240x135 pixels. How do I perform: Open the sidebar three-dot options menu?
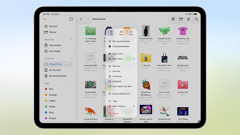pyautogui.click(x=45, y=19)
